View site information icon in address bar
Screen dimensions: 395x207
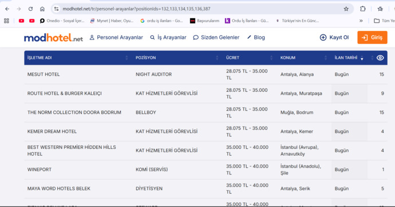point(57,9)
